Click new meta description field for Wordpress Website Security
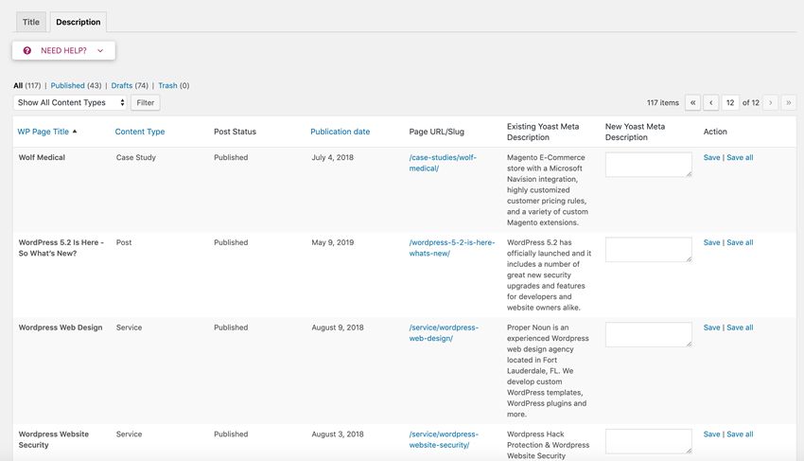 point(649,441)
